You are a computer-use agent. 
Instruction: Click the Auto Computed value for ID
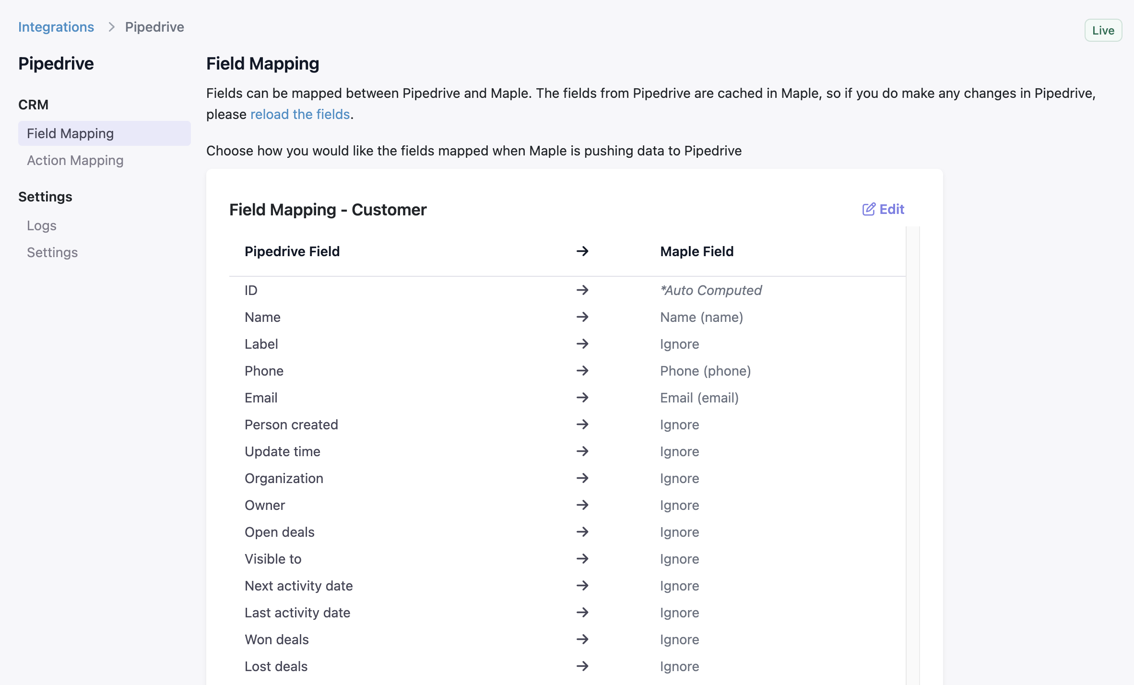(x=711, y=290)
